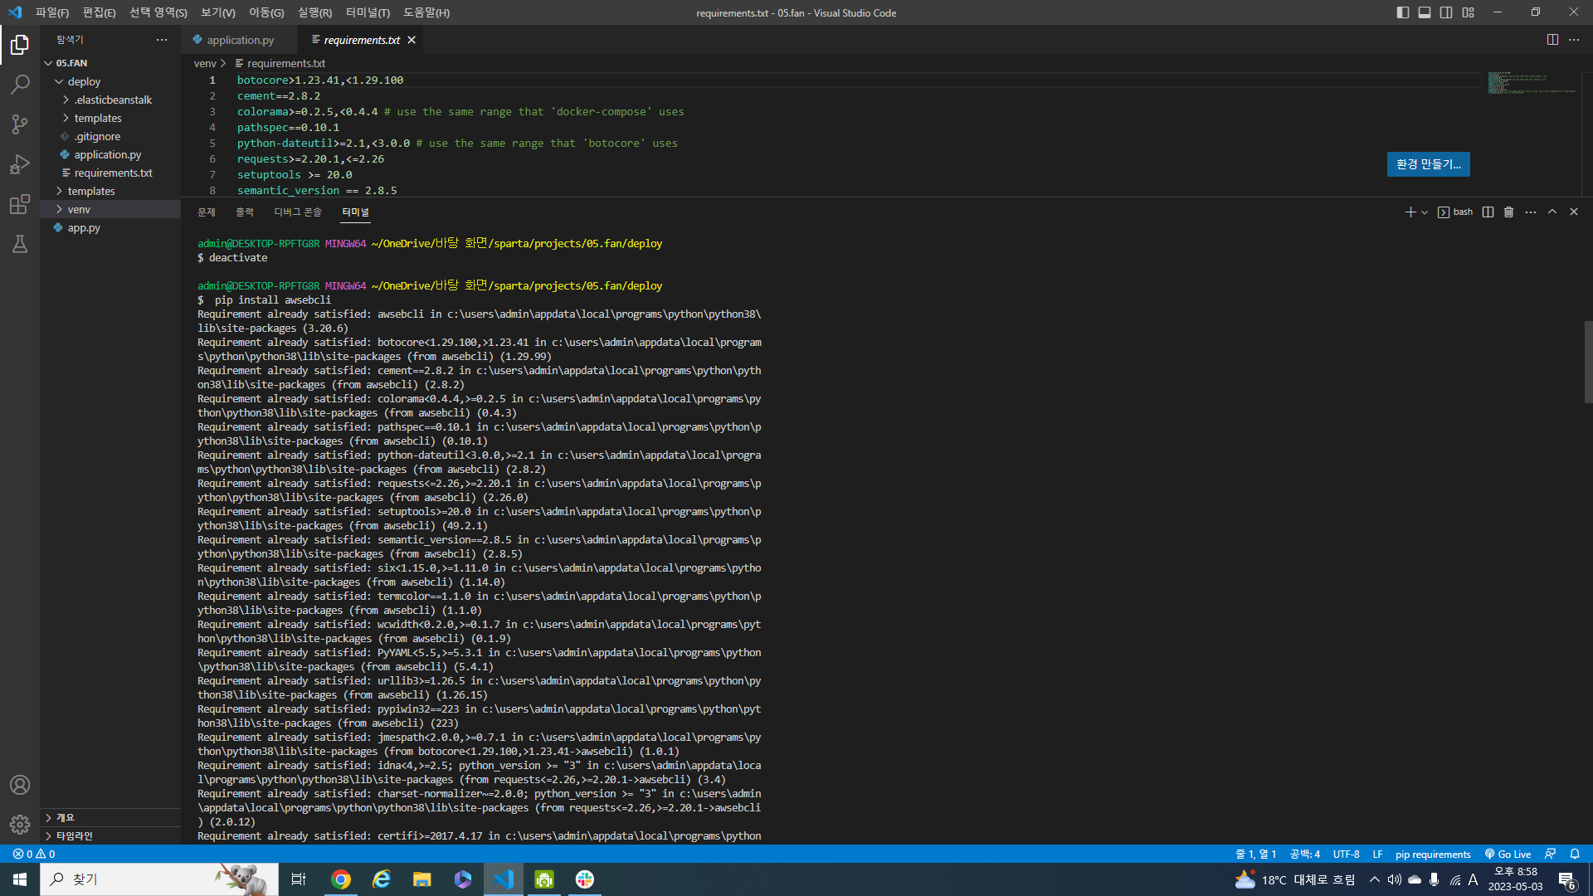This screenshot has height=896, width=1593.
Task: Open the Search view in activity bar
Action: (20, 85)
